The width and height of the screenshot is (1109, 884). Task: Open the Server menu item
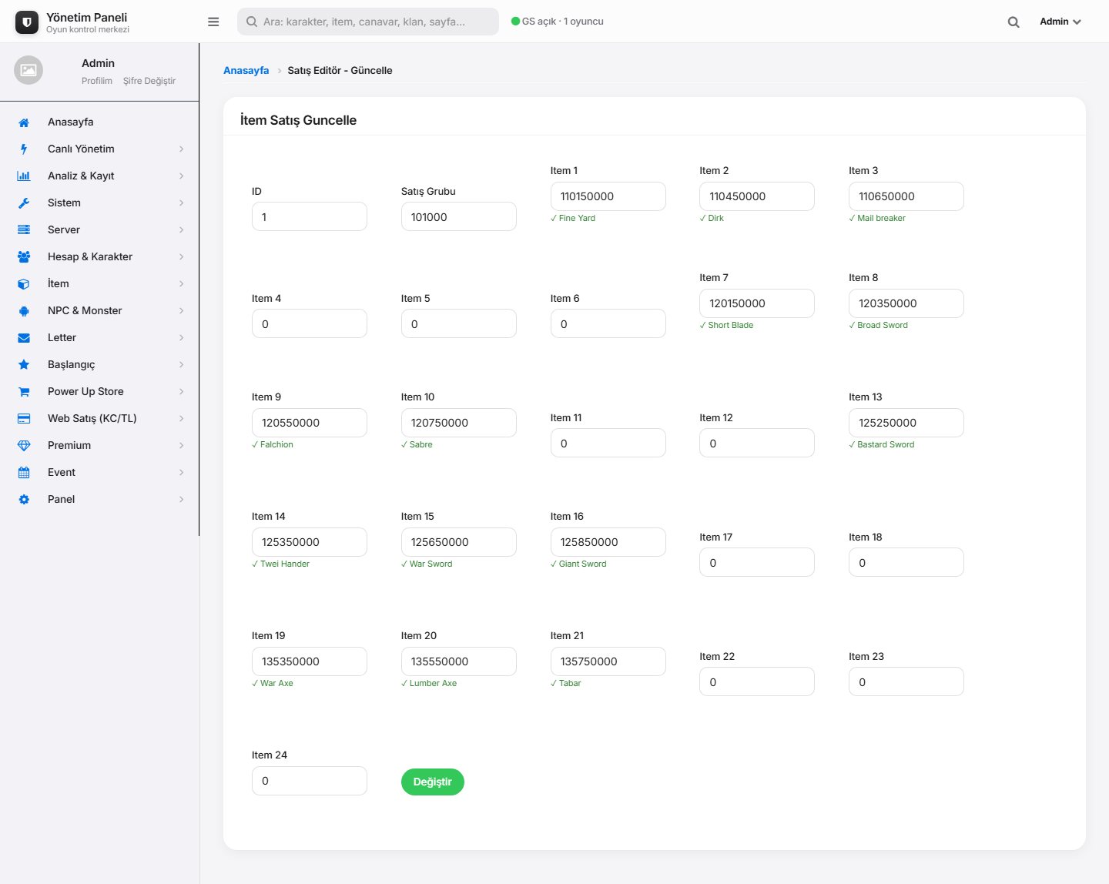99,230
